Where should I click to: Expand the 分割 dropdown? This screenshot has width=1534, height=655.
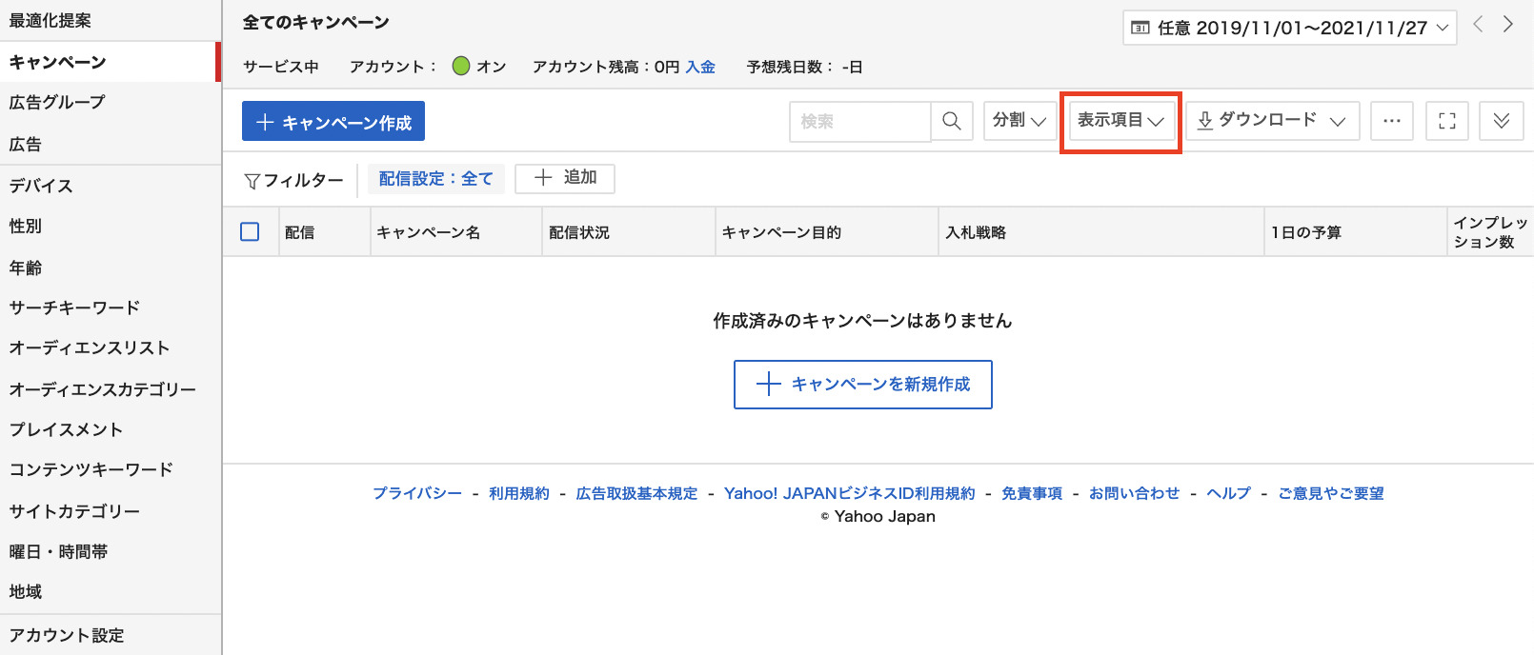(x=1019, y=121)
